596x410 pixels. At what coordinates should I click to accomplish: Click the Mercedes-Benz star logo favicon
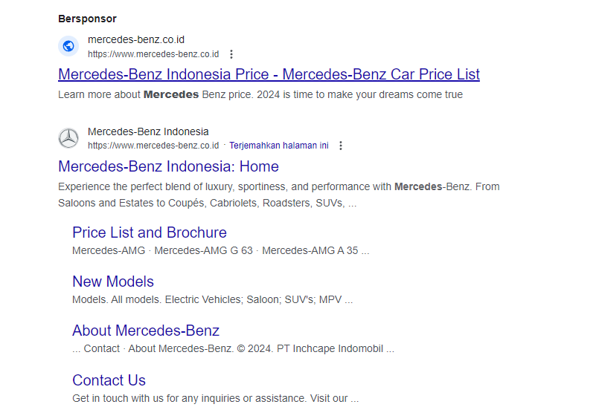68,138
